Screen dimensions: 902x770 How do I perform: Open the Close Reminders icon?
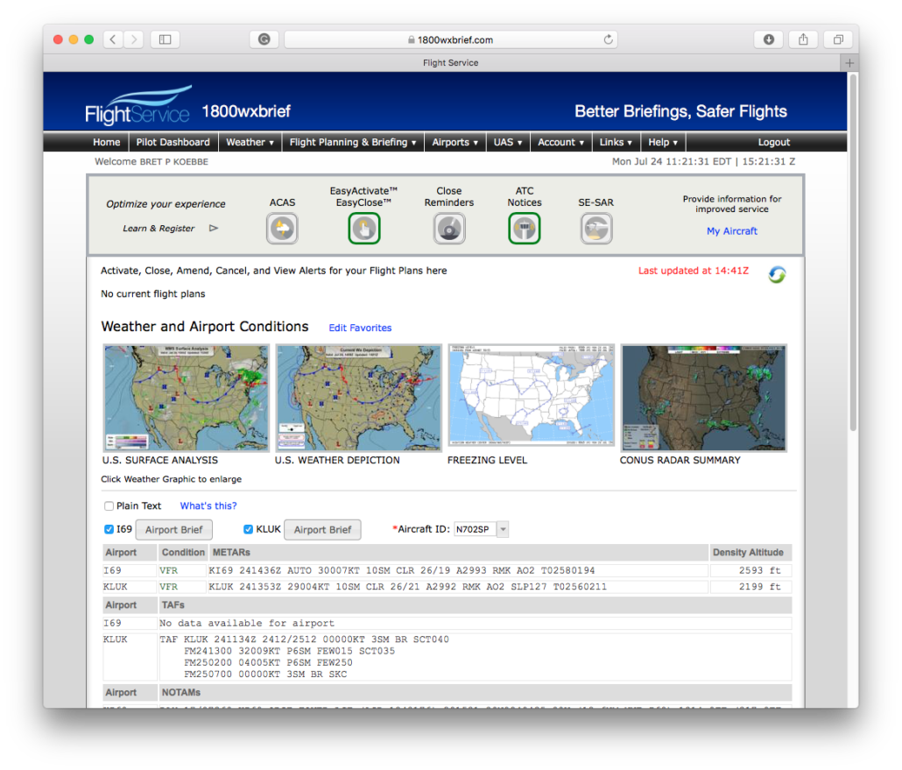click(x=449, y=229)
